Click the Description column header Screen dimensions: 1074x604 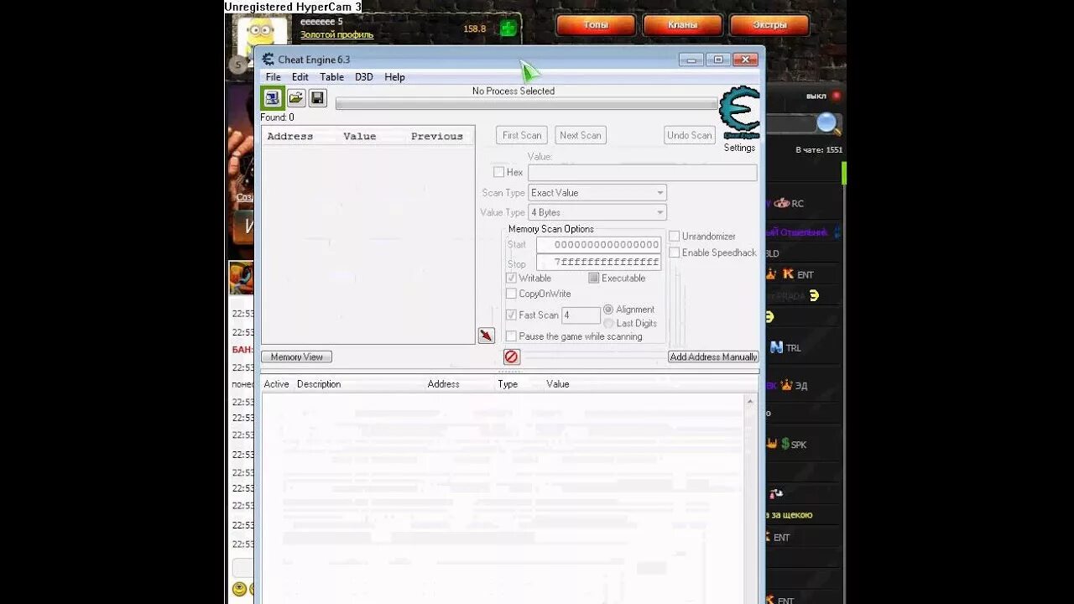pyautogui.click(x=319, y=384)
